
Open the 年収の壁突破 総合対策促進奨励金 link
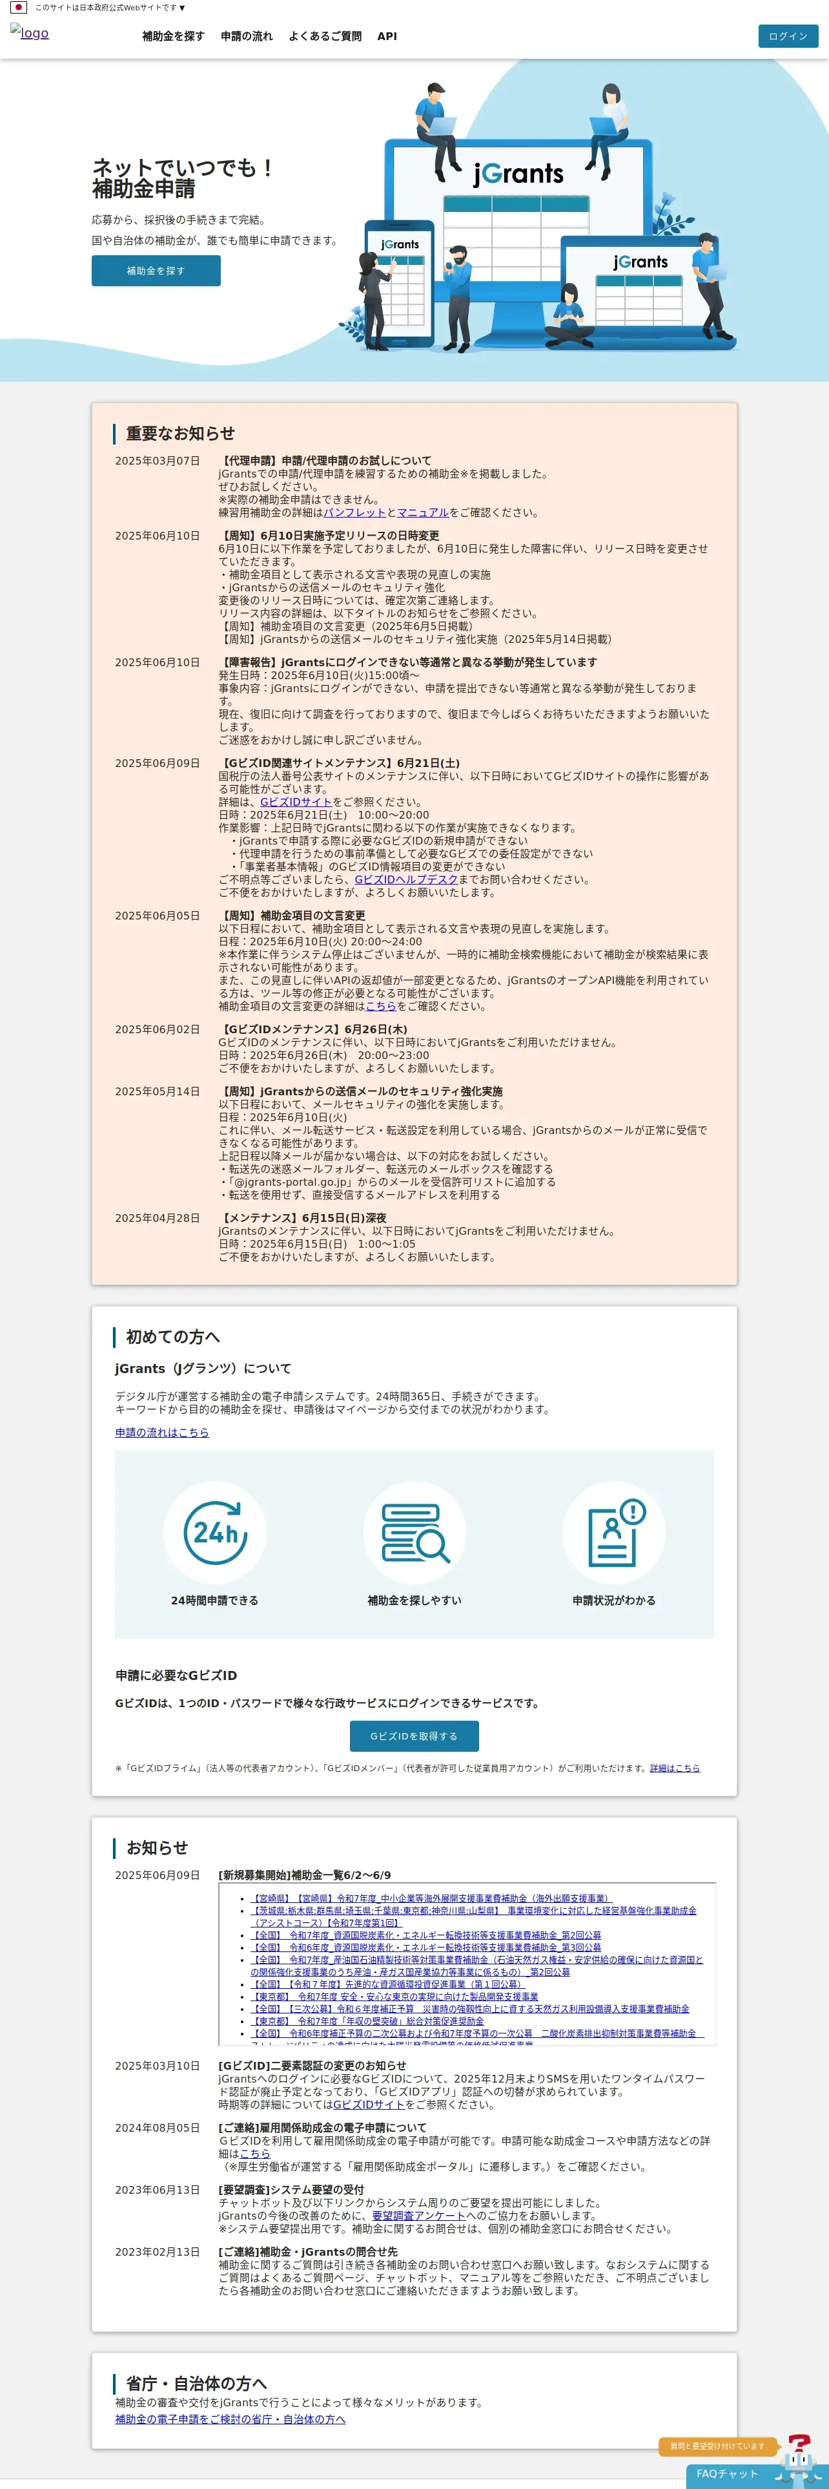point(368,2021)
